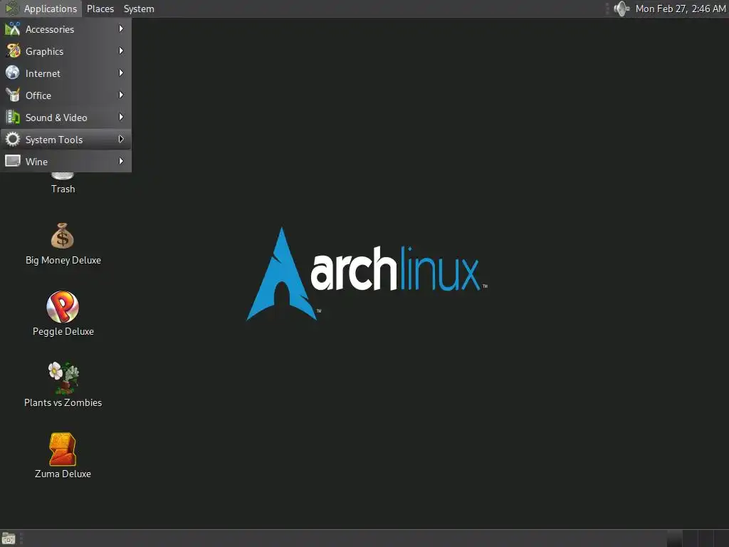Image resolution: width=729 pixels, height=547 pixels.
Task: Click the Plants vs Zombies label
Action: coord(63,402)
